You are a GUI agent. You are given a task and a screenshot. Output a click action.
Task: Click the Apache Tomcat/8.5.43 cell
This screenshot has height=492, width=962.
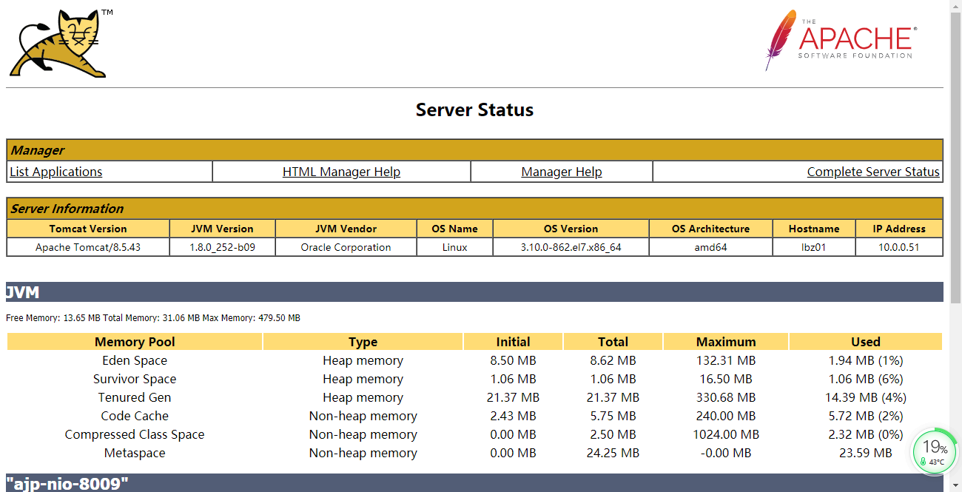click(x=88, y=247)
